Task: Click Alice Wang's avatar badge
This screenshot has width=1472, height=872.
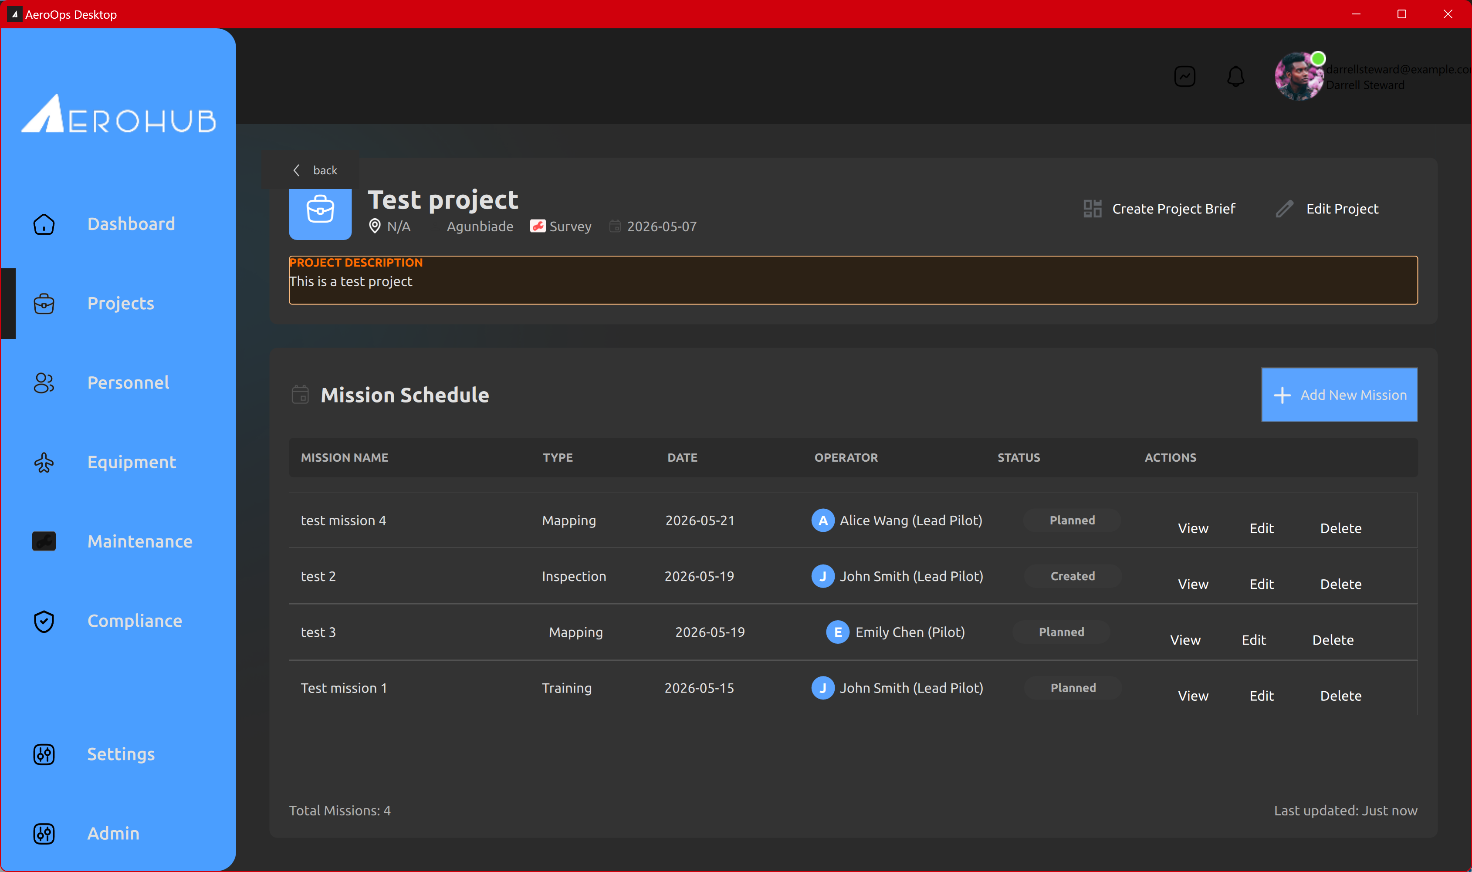Action: coord(823,520)
